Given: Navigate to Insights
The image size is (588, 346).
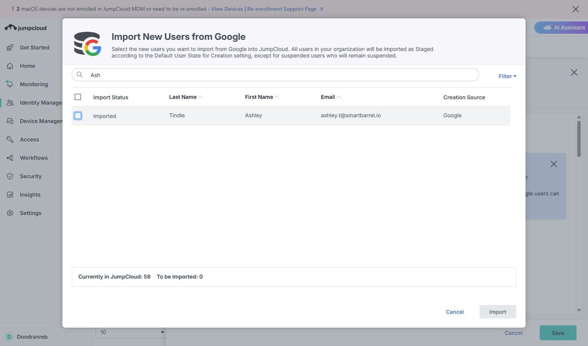Looking at the screenshot, I should click(30, 195).
